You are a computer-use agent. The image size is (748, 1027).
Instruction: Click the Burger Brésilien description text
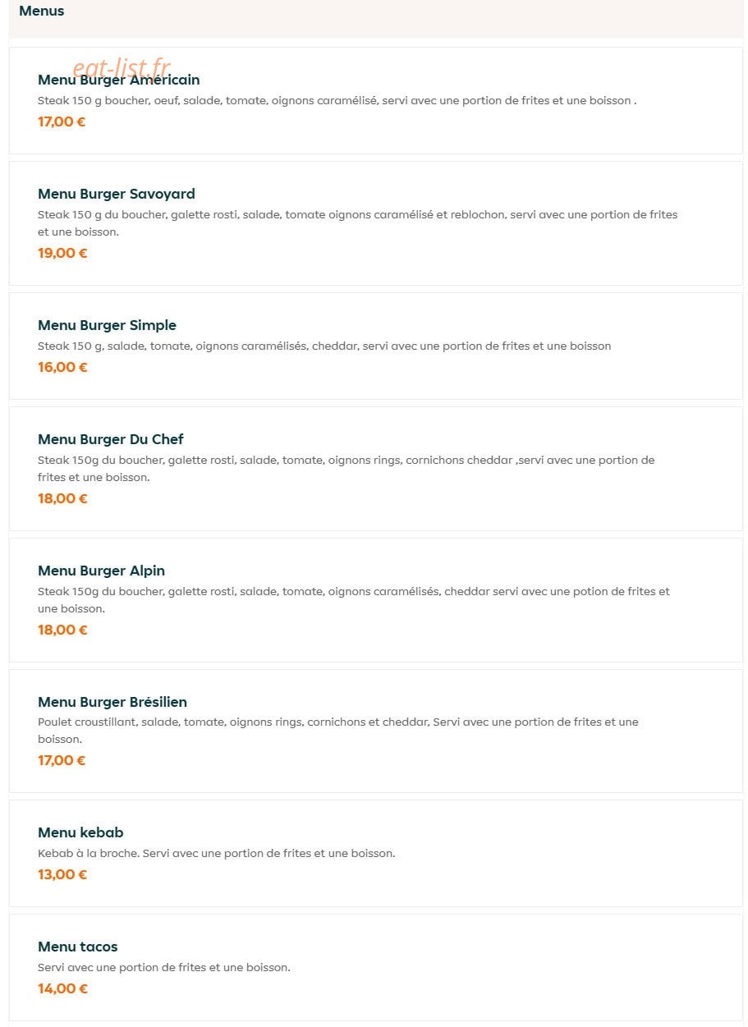point(338,731)
